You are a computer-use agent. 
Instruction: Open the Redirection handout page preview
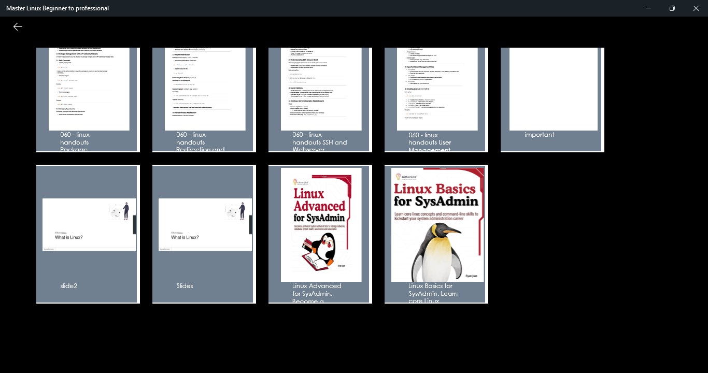(205, 88)
